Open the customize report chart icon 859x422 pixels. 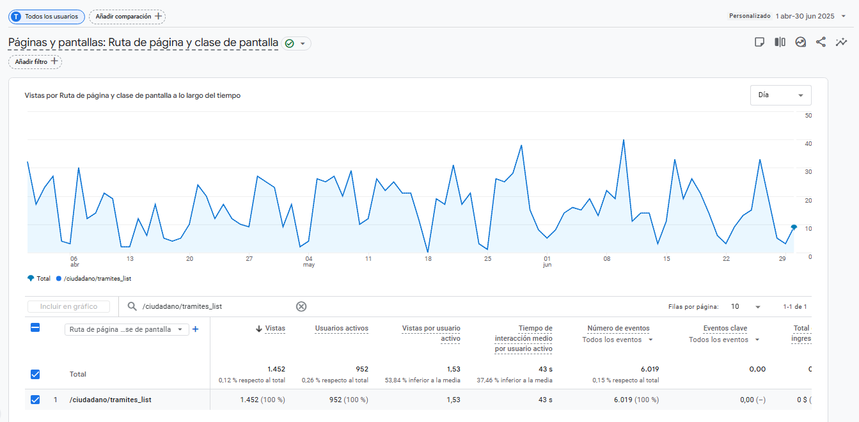click(800, 42)
